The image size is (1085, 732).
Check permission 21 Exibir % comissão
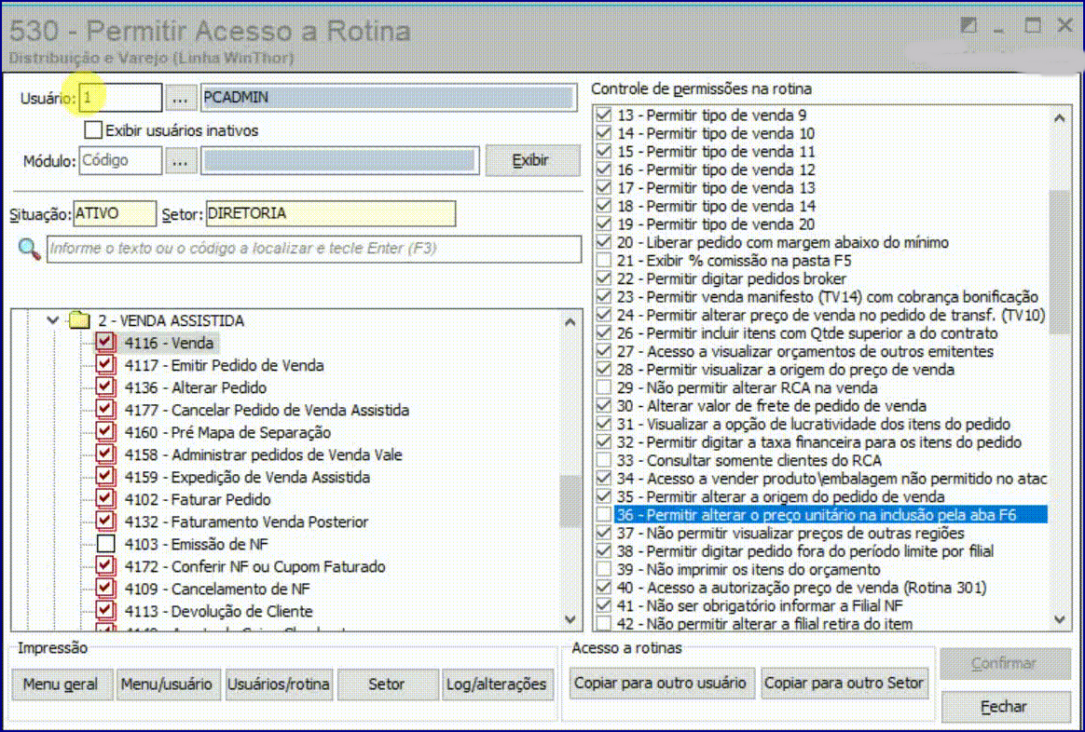[x=604, y=261]
